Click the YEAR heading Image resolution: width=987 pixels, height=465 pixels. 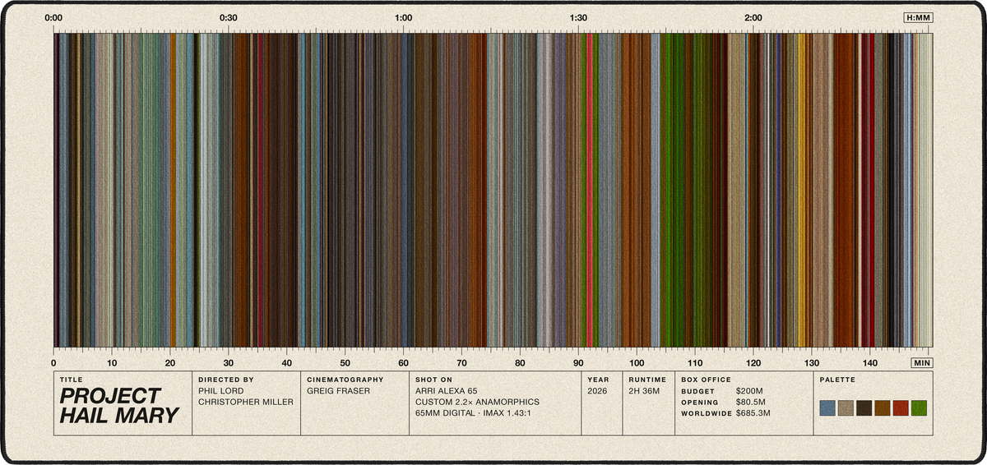(x=597, y=380)
